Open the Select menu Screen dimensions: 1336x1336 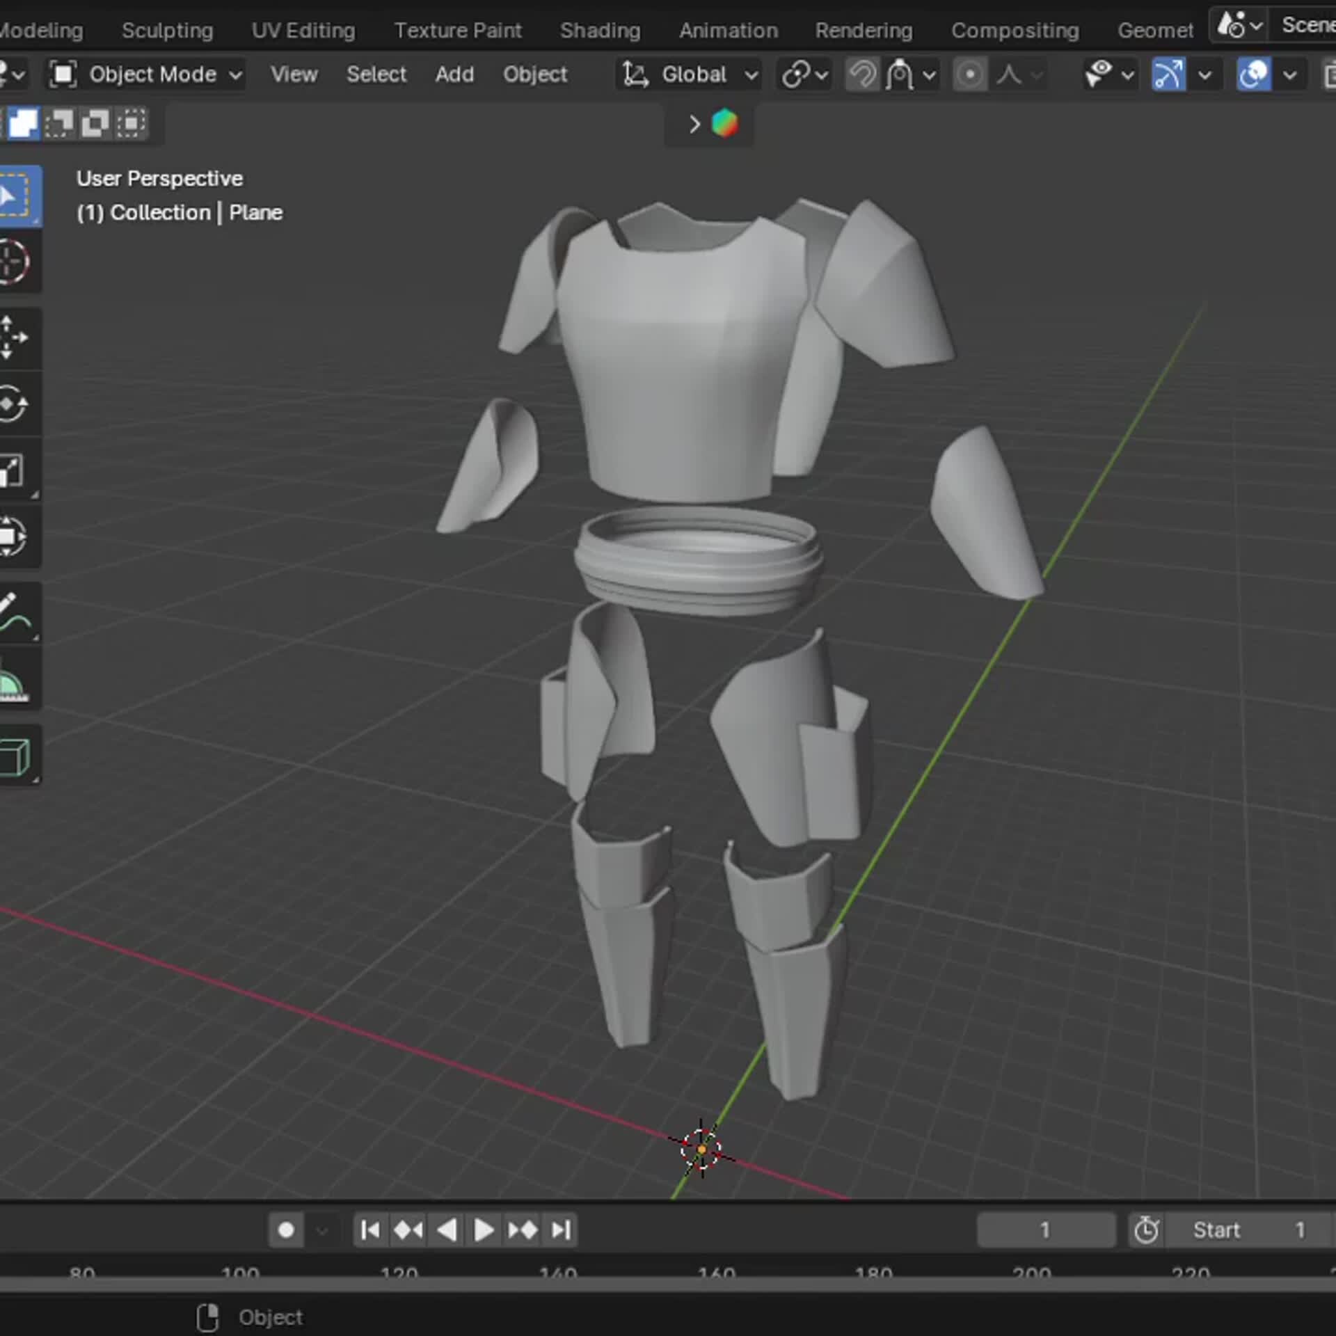click(x=376, y=74)
